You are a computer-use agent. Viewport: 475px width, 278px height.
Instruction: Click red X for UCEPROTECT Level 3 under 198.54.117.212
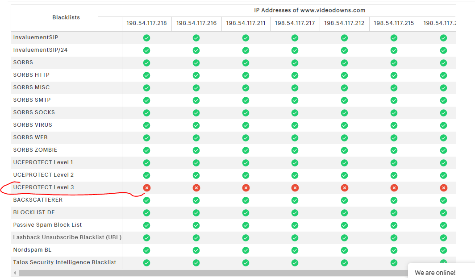click(x=345, y=188)
